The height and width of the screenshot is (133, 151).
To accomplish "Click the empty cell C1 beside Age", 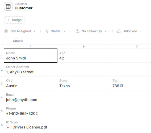I will (131, 56).
